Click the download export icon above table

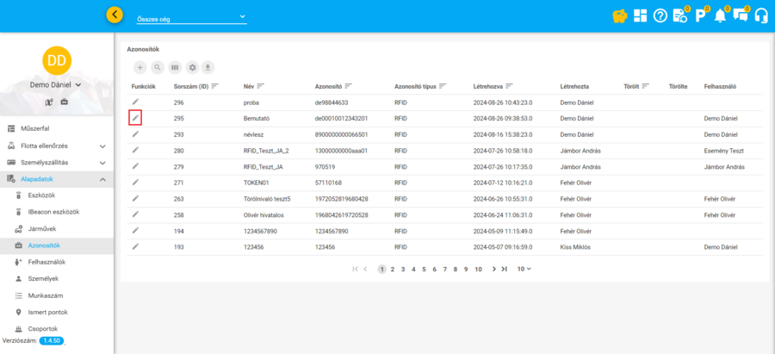(208, 67)
